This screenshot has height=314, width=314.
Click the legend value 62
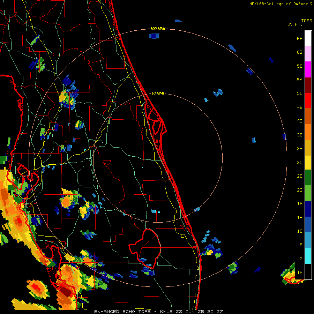300,52
